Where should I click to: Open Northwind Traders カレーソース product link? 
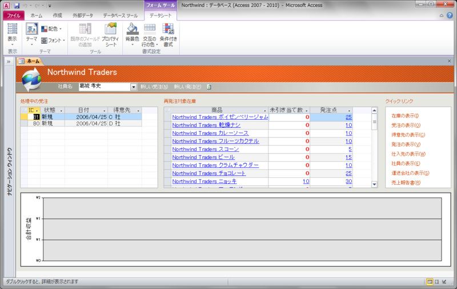click(x=210, y=133)
